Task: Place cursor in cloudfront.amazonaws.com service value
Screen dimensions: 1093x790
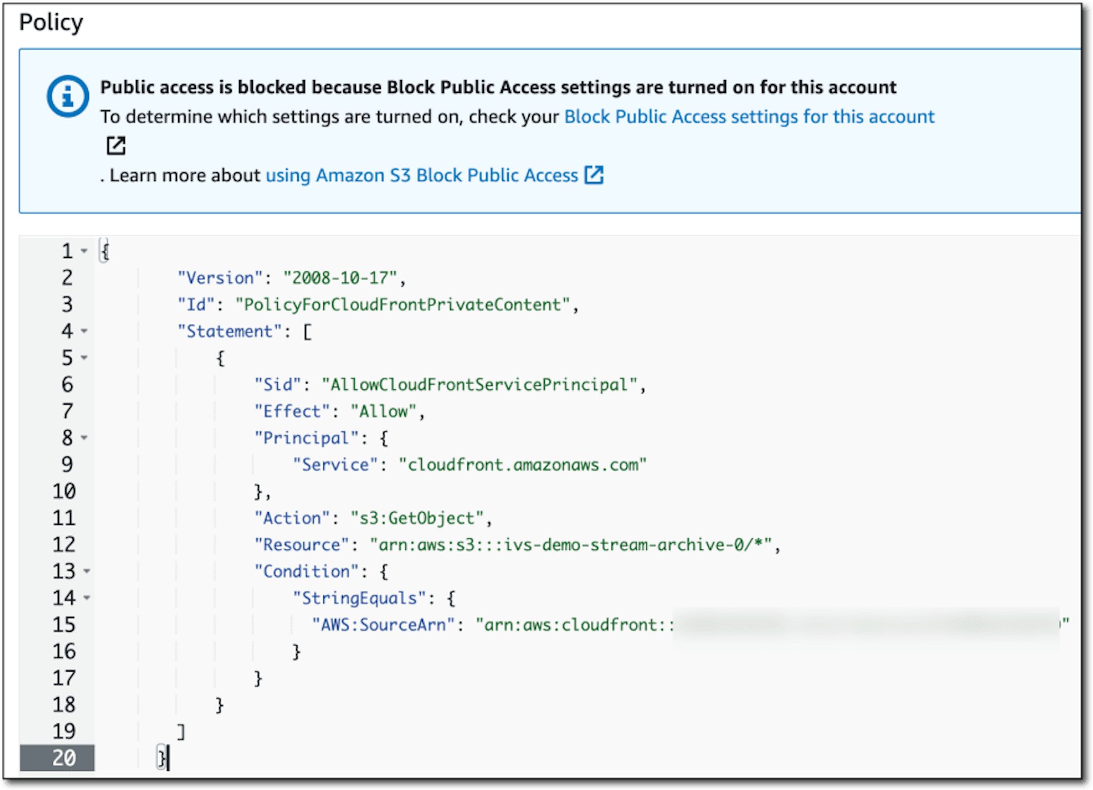Action: click(523, 465)
